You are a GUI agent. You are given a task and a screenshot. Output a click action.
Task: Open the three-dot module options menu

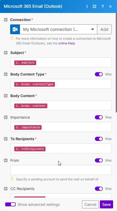click(87, 6)
